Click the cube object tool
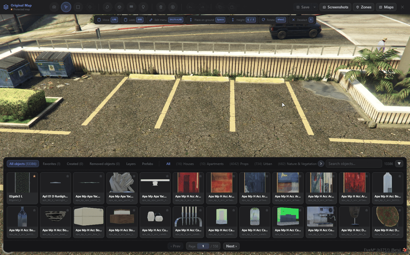The width and height of the screenshot is (410, 255). tap(119, 7)
